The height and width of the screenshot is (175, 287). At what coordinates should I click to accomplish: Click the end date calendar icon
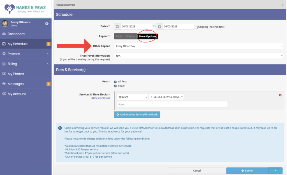tap(159, 27)
